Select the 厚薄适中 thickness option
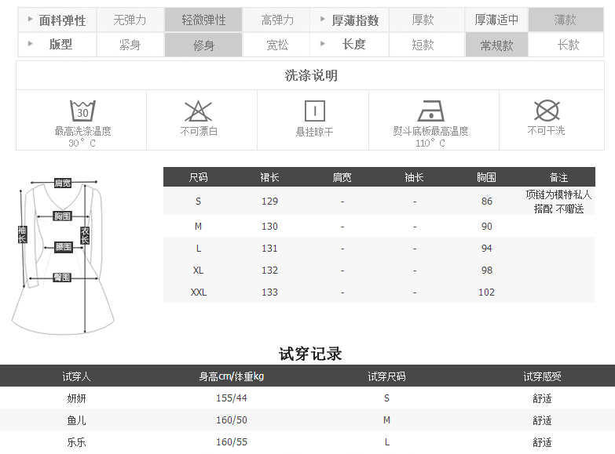Image resolution: width=615 pixels, height=454 pixels. (x=496, y=20)
